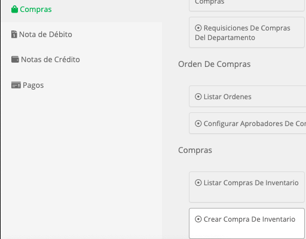Go to Notas de Crédito section
The height and width of the screenshot is (239, 306).
[x=81, y=60]
